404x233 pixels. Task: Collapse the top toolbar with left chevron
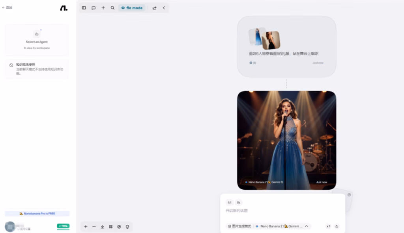click(x=164, y=8)
